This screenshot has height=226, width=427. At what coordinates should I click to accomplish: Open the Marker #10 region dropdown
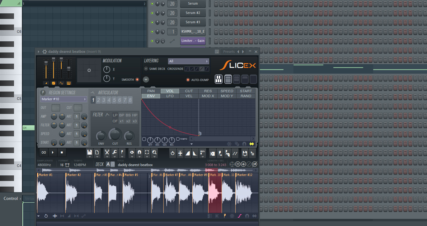[63, 99]
